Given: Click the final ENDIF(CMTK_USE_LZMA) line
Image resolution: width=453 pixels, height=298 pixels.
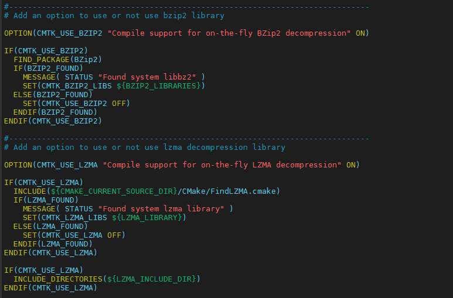Looking at the screenshot, I should pyautogui.click(x=50, y=288).
